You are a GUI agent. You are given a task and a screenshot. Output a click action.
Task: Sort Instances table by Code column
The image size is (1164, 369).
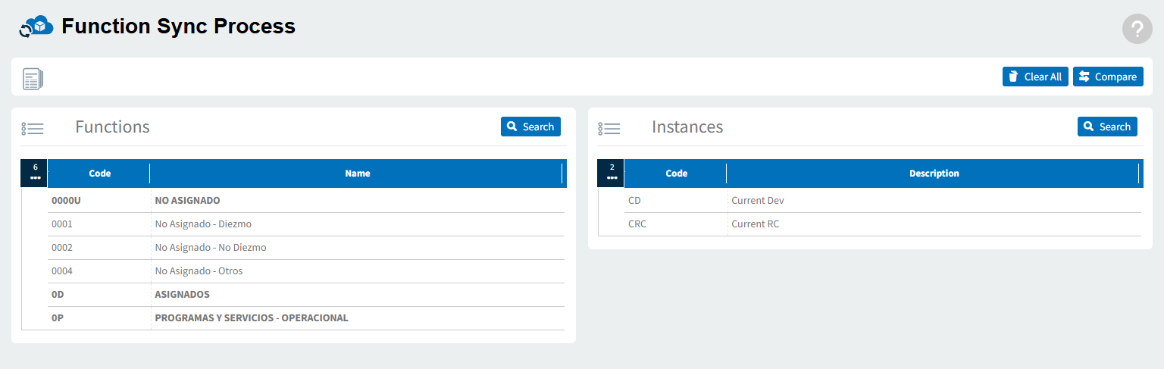pos(676,174)
